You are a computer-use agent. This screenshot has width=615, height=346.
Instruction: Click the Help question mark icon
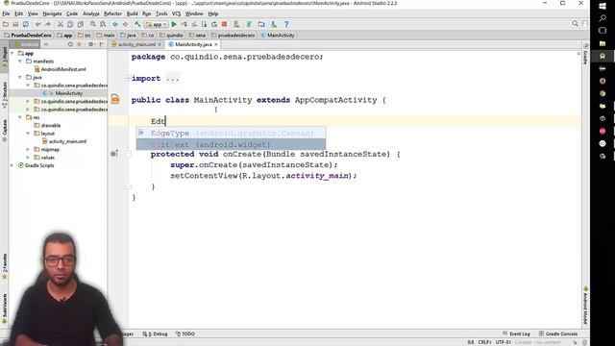(286, 24)
